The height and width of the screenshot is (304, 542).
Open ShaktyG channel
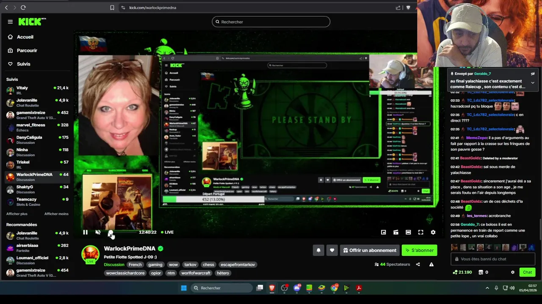[x=37, y=190]
